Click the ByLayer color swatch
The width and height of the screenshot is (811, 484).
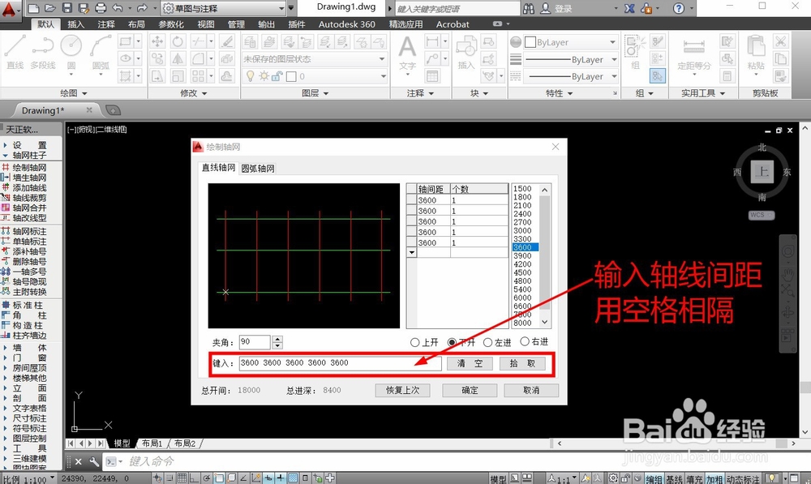[530, 42]
